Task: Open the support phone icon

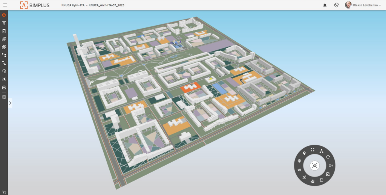Action: click(x=336, y=5)
